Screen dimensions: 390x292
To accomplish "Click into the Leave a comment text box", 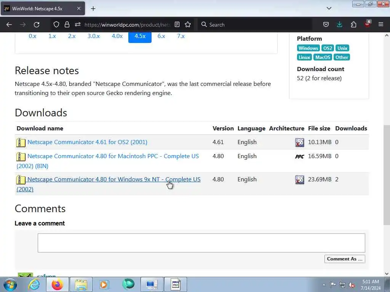I will coord(201,243).
